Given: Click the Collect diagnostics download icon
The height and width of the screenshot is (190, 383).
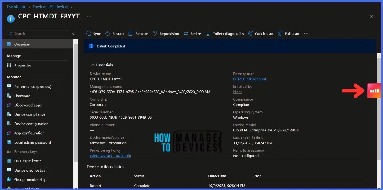Looking at the screenshot, I should pyautogui.click(x=208, y=34).
